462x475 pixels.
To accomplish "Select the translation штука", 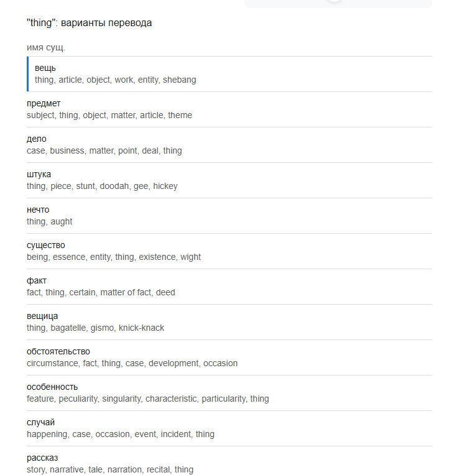I will tap(39, 175).
